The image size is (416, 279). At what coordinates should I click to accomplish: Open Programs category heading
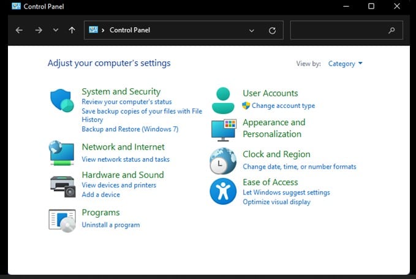pyautogui.click(x=100, y=213)
